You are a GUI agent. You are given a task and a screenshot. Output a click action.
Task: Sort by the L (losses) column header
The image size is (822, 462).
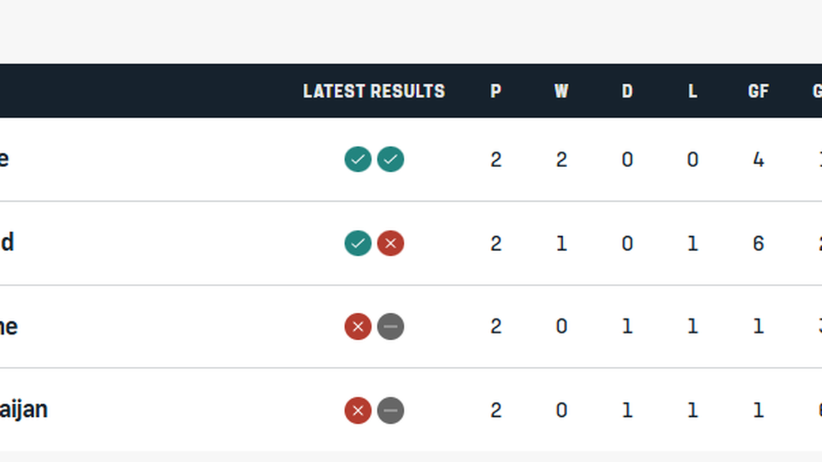tap(693, 91)
